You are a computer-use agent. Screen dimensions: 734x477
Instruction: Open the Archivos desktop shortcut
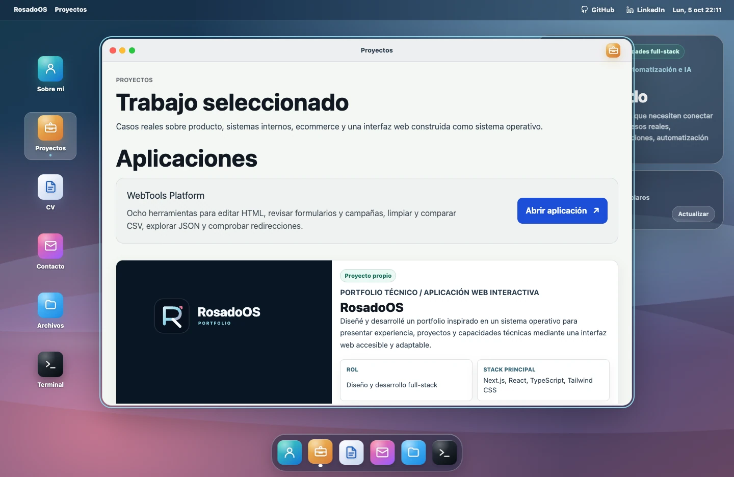(x=50, y=311)
